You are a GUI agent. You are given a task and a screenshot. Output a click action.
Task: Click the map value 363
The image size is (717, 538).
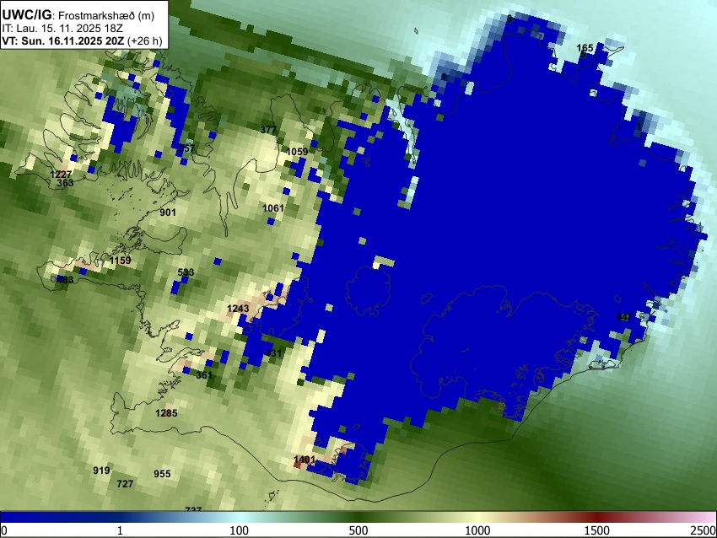[66, 183]
